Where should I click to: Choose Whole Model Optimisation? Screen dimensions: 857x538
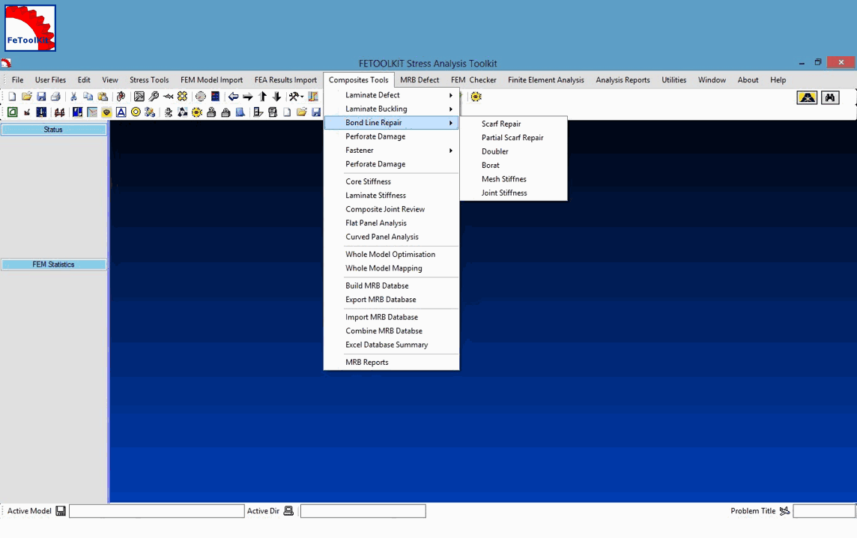pyautogui.click(x=391, y=254)
